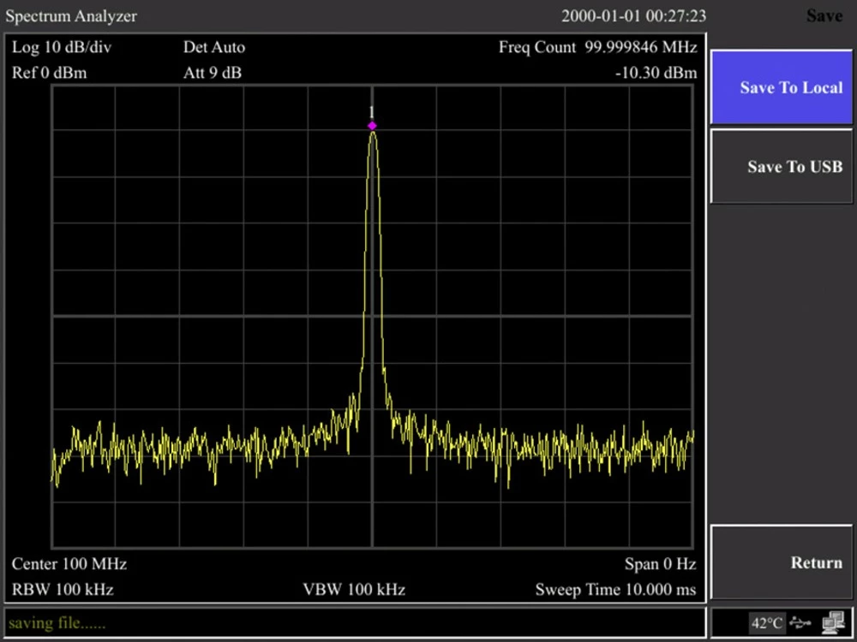Viewport: 857px width, 642px height.
Task: Click the network computers icon
Action: [831, 622]
